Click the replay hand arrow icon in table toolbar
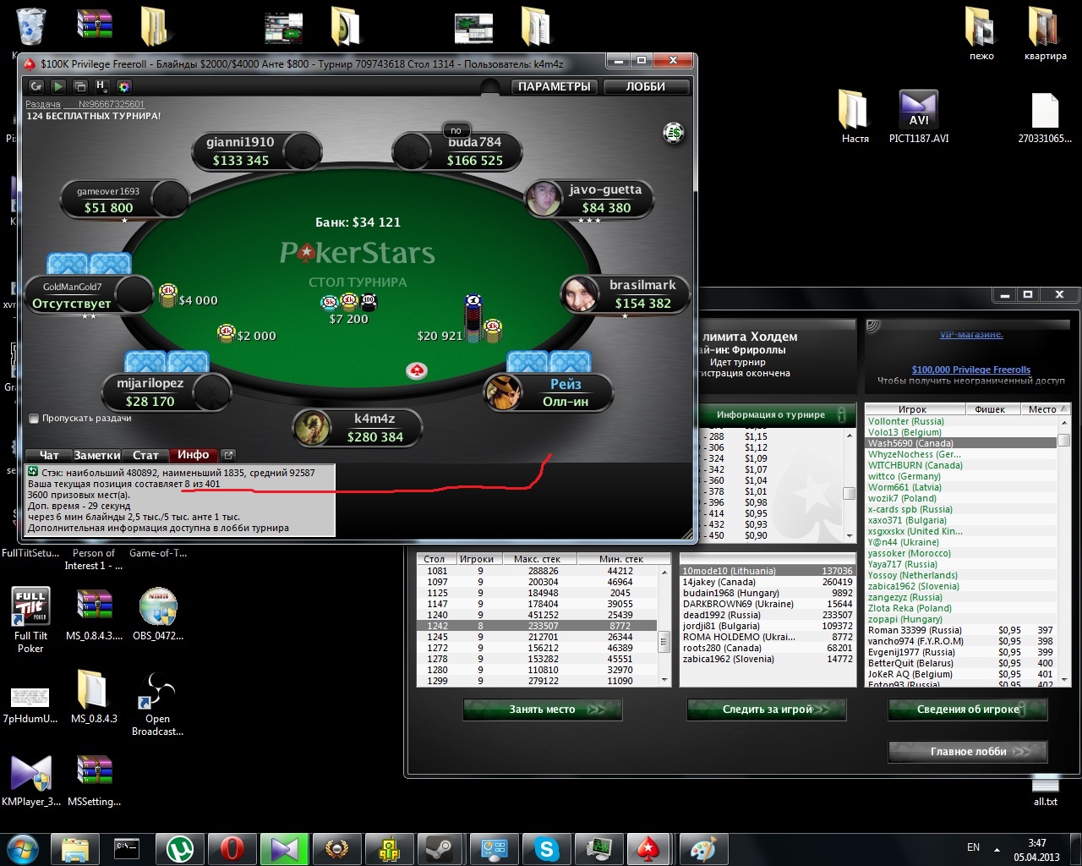This screenshot has height=866, width=1082. 36,86
